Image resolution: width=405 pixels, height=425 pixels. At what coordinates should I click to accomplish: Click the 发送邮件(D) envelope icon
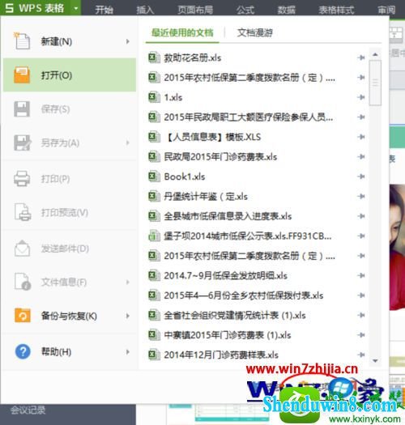(22, 248)
